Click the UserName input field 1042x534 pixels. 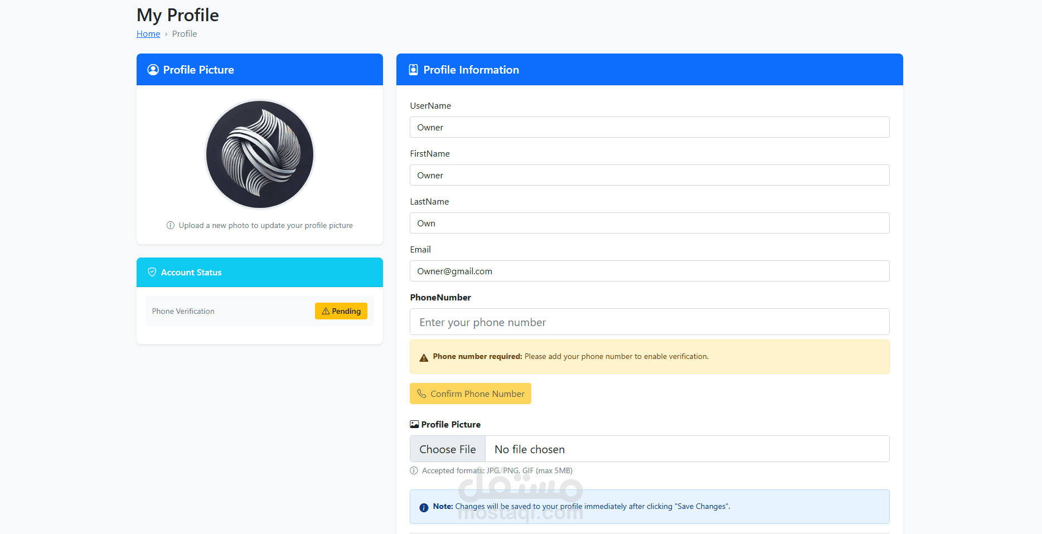point(650,127)
